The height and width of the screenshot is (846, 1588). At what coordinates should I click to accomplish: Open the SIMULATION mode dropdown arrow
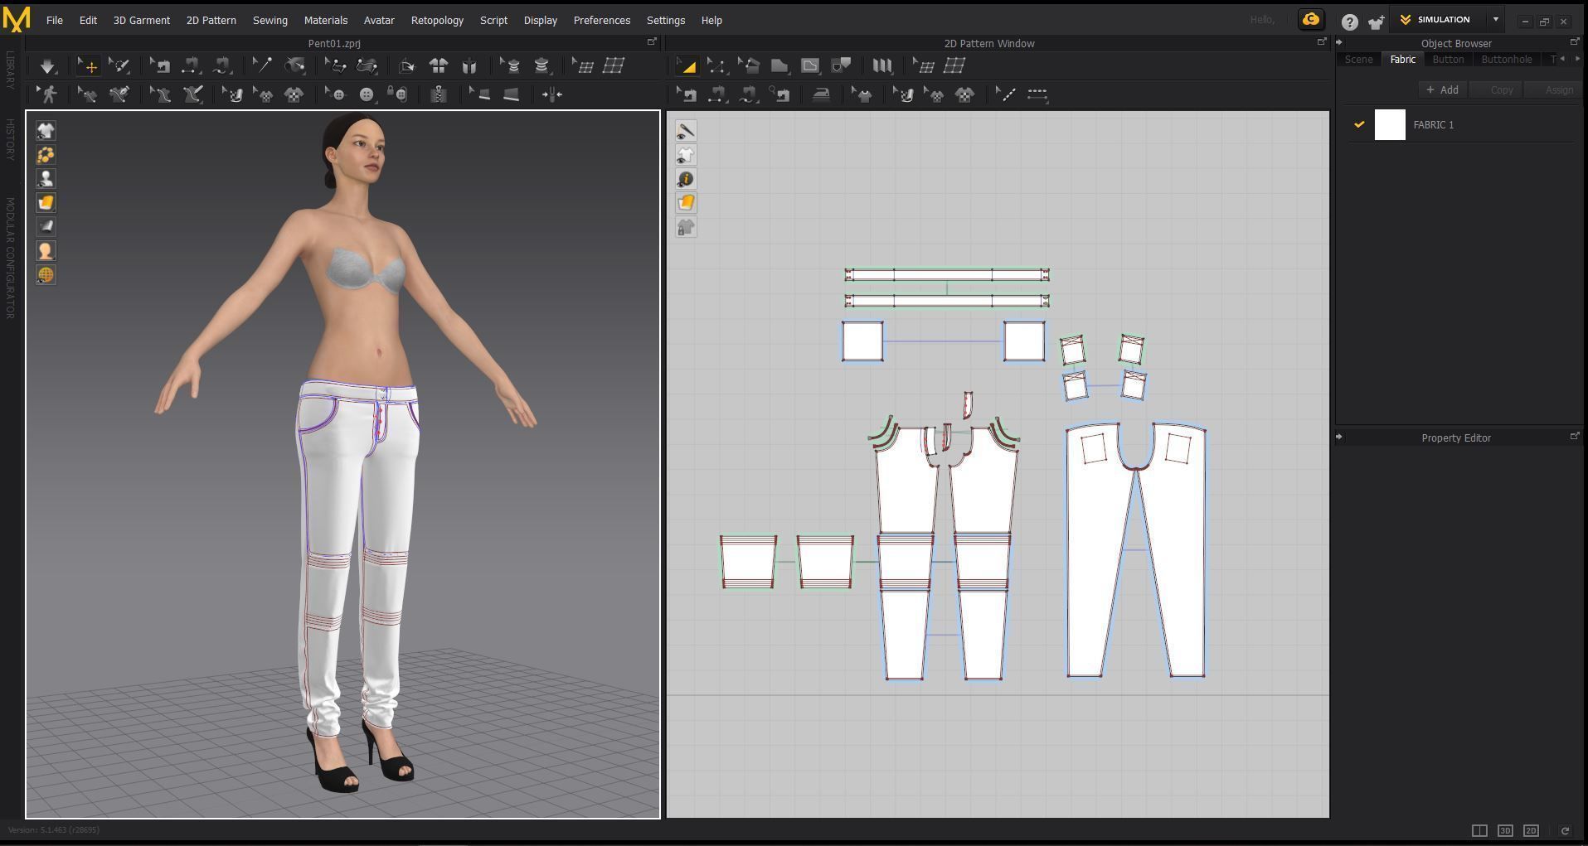[x=1496, y=20]
